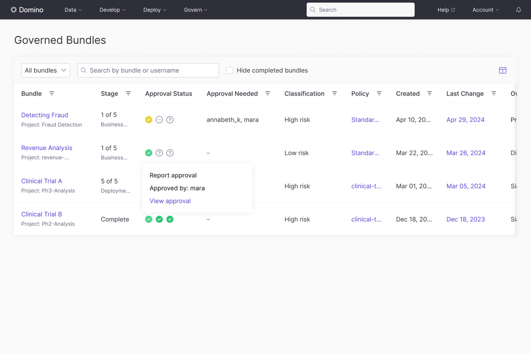
Task: Open the Detecting Fraud bundle link
Action: (x=44, y=115)
